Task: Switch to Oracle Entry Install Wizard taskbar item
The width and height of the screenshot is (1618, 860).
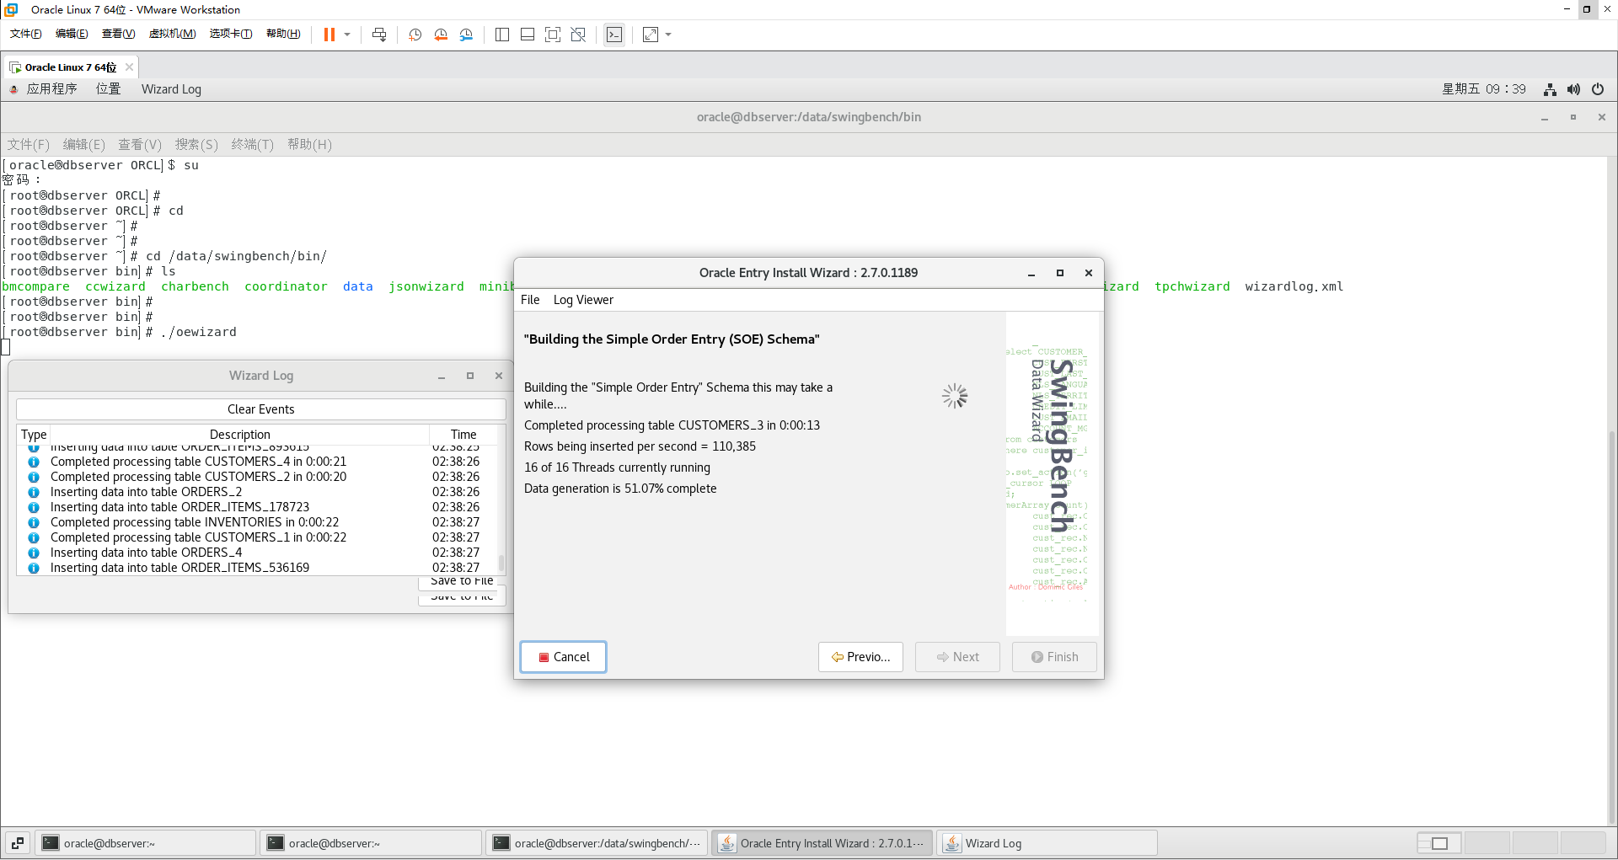Action: [x=822, y=843]
